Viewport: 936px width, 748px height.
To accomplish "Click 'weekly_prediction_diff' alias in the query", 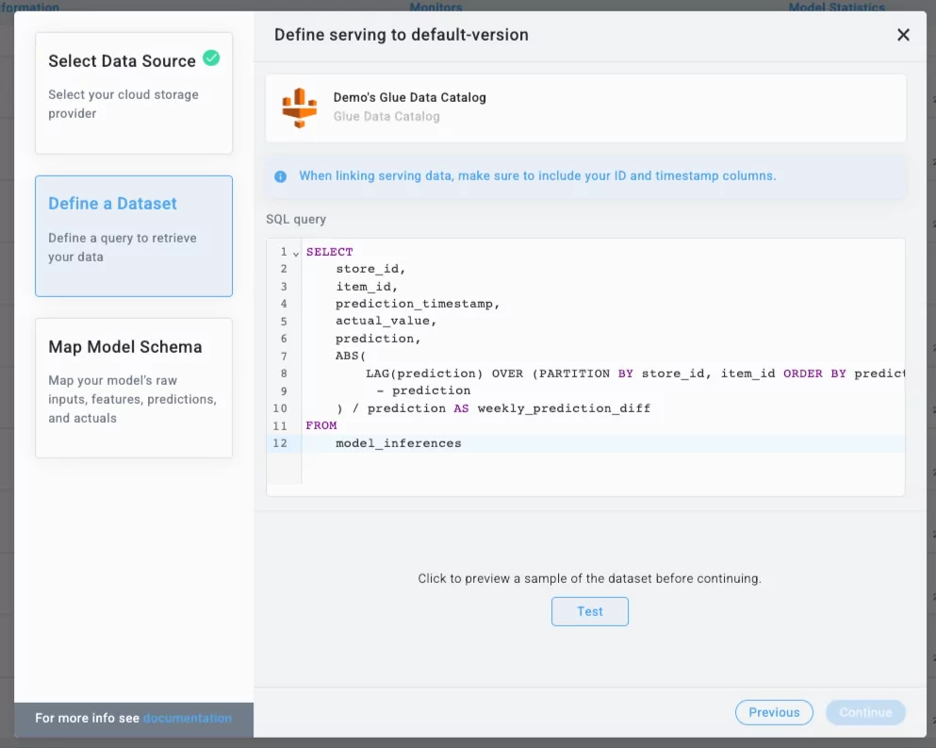I will click(x=564, y=408).
